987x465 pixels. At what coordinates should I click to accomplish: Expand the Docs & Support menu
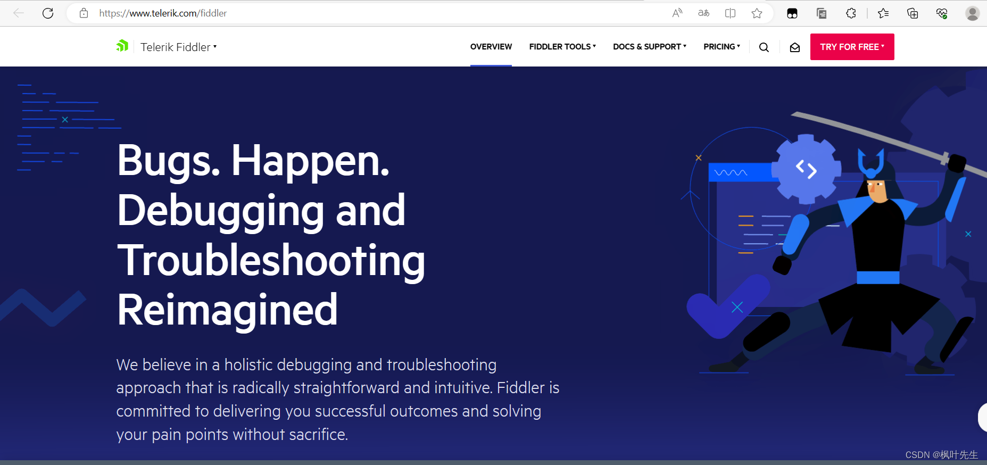coord(650,47)
